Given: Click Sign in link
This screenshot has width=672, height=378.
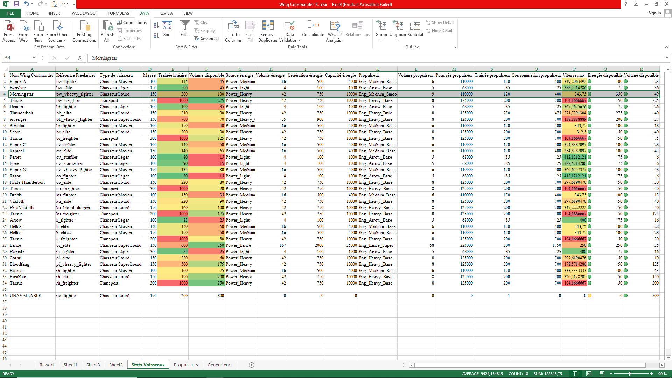Looking at the screenshot, I should 654,13.
